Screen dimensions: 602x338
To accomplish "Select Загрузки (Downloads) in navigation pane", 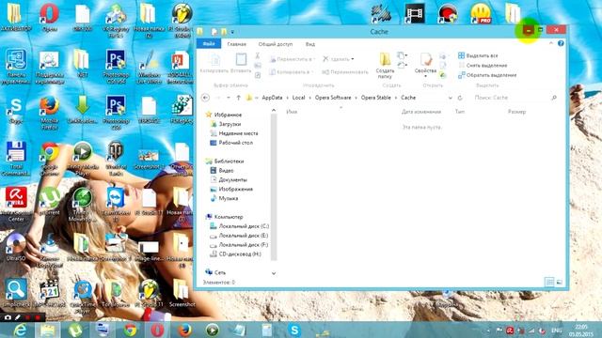I will pyautogui.click(x=230, y=124).
